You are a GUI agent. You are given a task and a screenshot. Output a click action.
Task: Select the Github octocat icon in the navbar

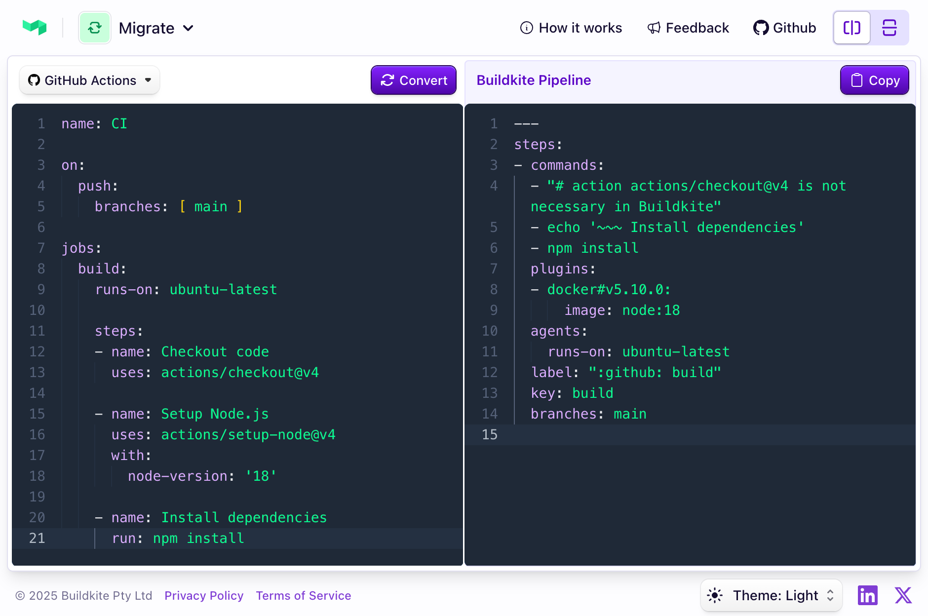click(x=760, y=28)
